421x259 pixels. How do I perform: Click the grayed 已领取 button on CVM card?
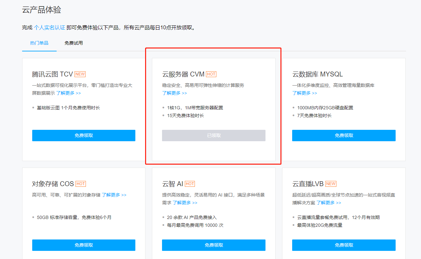point(213,135)
